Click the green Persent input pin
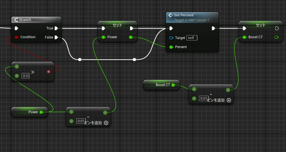Viewport: 286px width, 152px height. pos(171,47)
